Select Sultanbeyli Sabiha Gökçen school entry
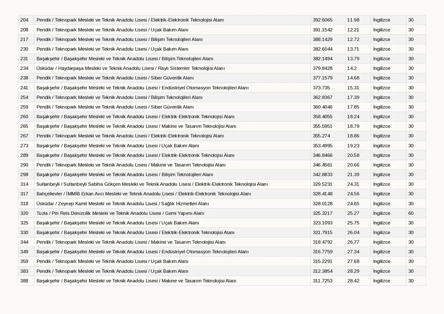 click(x=152, y=184)
